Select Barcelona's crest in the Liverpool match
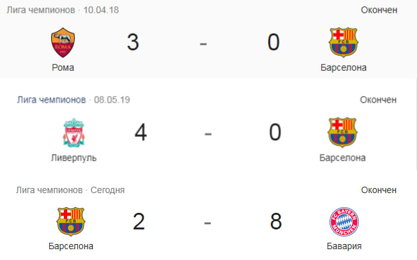The width and height of the screenshot is (417, 260). [342, 132]
